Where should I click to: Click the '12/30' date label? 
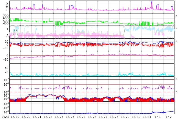(136, 117)
